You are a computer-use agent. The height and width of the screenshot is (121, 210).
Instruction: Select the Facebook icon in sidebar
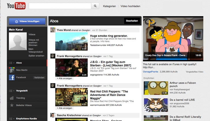point(12,77)
